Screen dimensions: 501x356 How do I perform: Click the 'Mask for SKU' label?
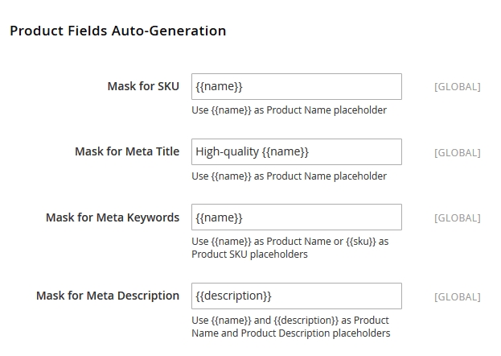(143, 86)
